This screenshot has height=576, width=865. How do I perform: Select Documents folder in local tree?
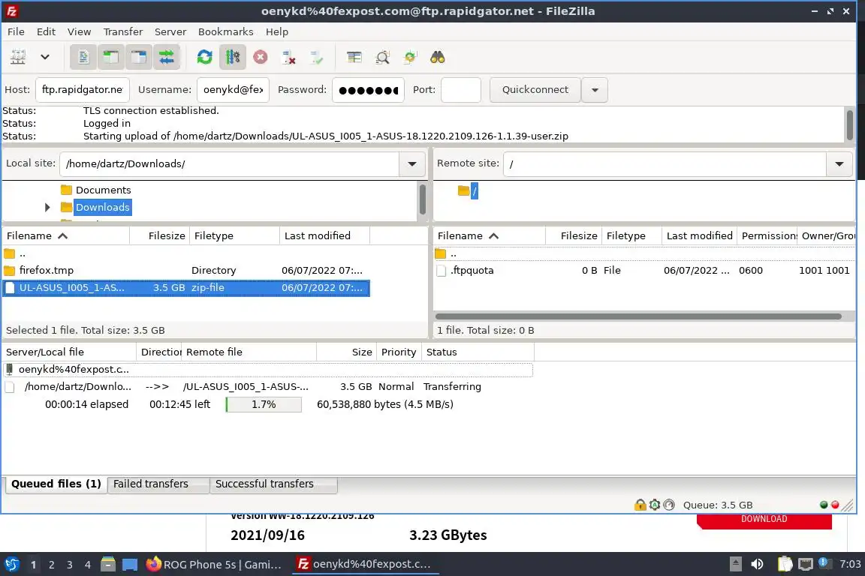103,190
